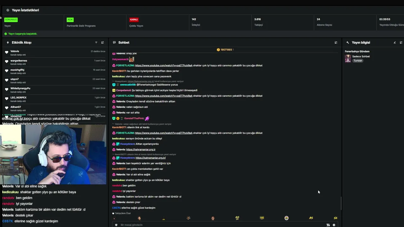Click the heart icon next to Velovis follow
Screen dimensions: 404x227
[x=7, y=52]
